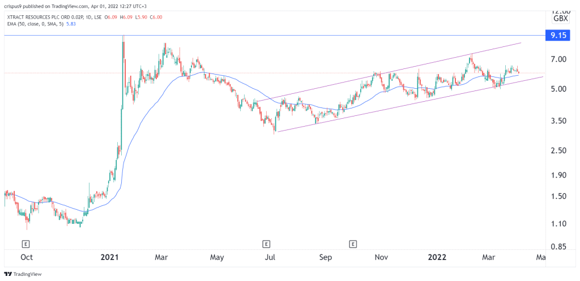
Task: Click the 2.50 price axis label
Action: tap(557, 150)
